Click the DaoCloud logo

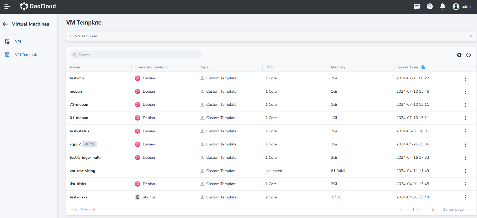click(x=38, y=6)
